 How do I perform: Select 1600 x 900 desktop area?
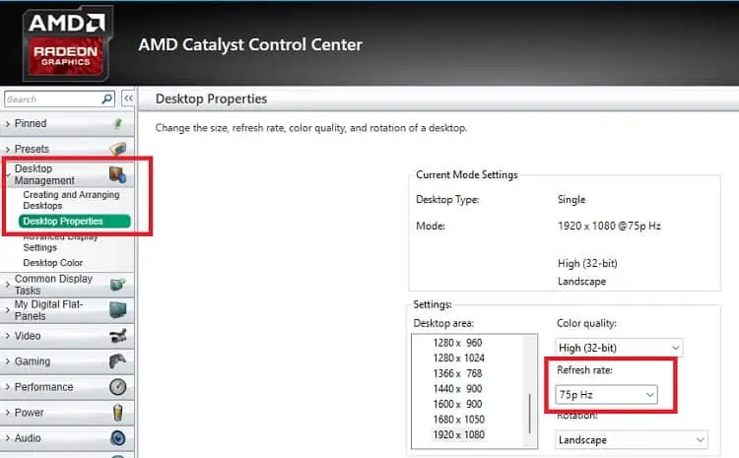pyautogui.click(x=457, y=404)
